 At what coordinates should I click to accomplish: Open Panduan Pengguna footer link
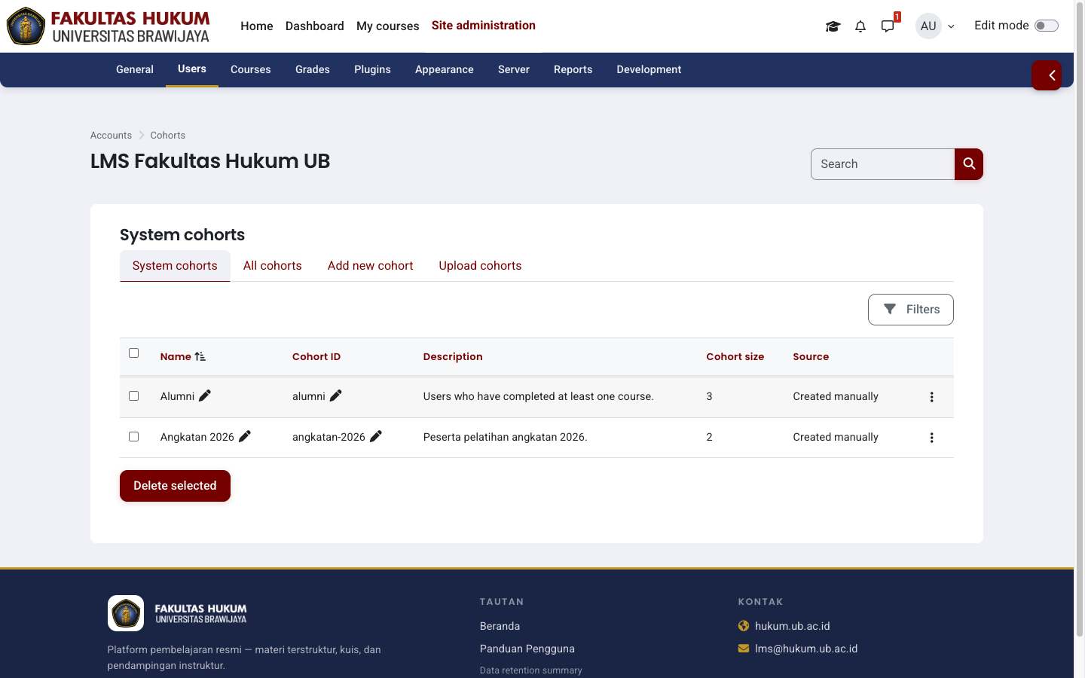pyautogui.click(x=527, y=649)
